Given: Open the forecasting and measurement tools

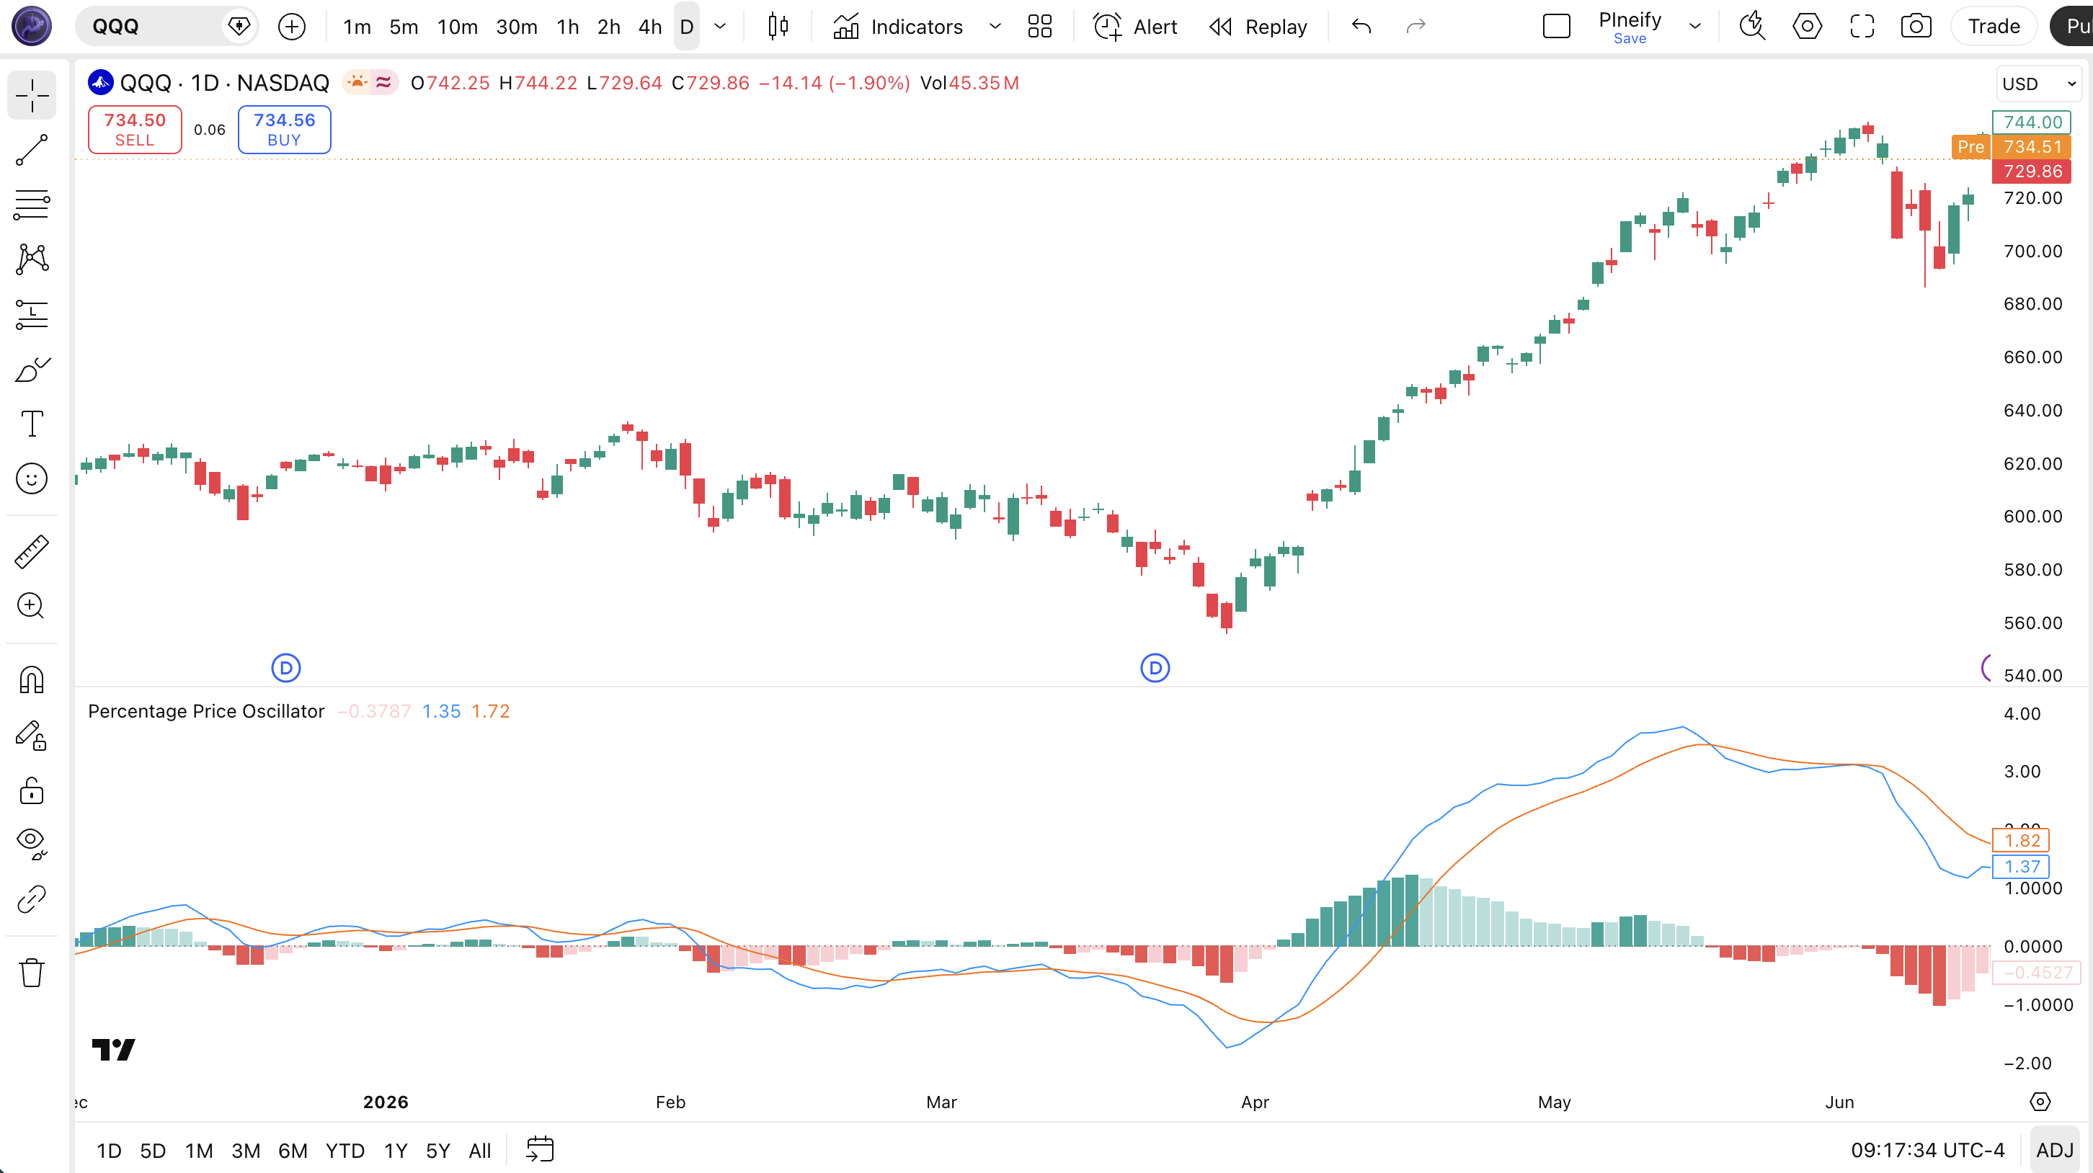Looking at the screenshot, I should (32, 314).
